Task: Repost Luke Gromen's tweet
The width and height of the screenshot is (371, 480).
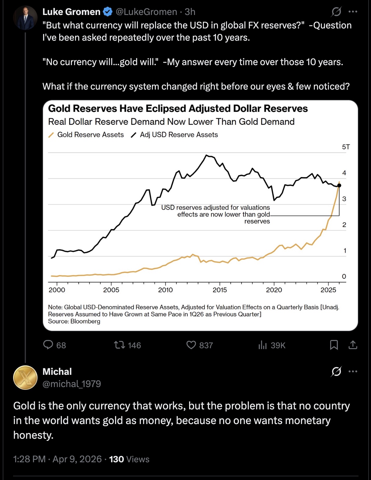Action: [x=119, y=345]
